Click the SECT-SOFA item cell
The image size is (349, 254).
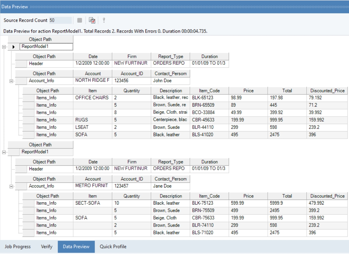click(x=92, y=203)
